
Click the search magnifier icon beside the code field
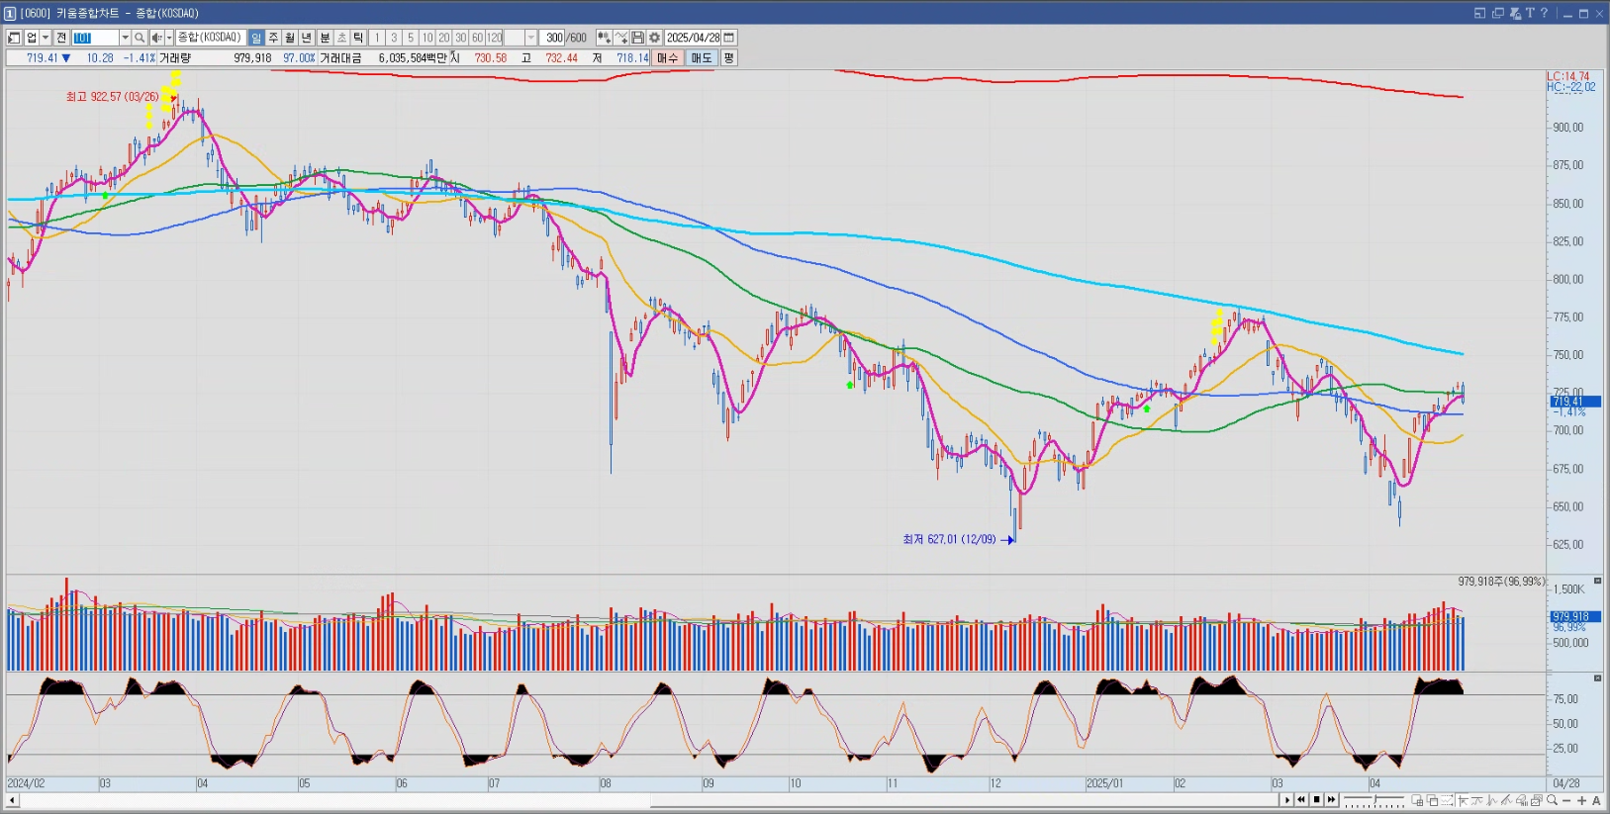[140, 38]
